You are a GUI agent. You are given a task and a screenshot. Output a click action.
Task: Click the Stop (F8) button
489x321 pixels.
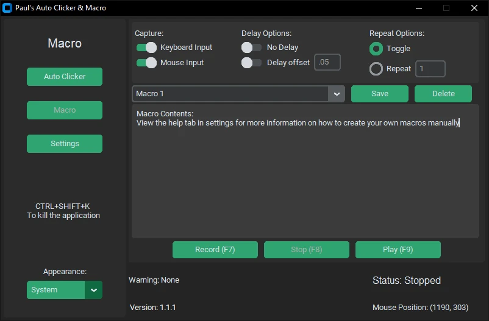(307, 250)
